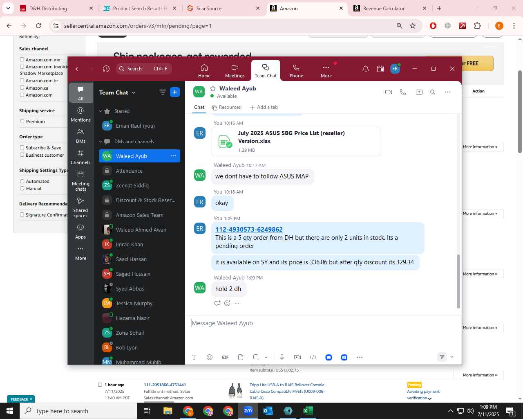Open DMs in Zoom sidebar
Viewport: 523px width, 419px height.
click(80, 136)
